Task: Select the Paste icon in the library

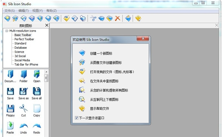Action: click(x=10, y=128)
